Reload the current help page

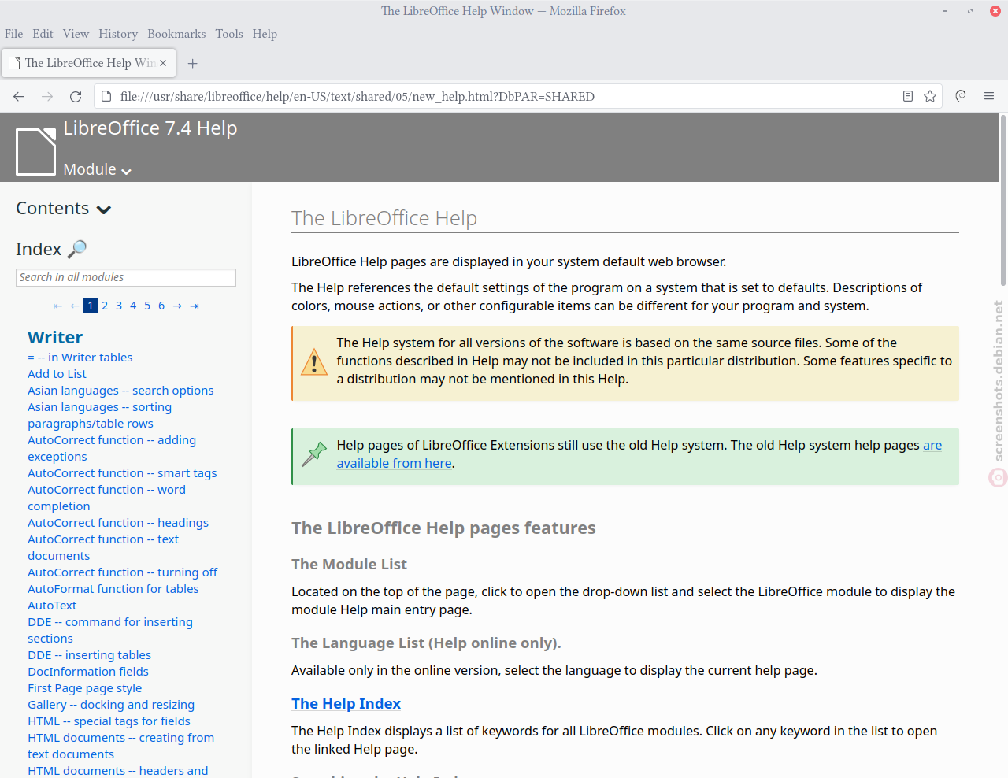tap(76, 96)
